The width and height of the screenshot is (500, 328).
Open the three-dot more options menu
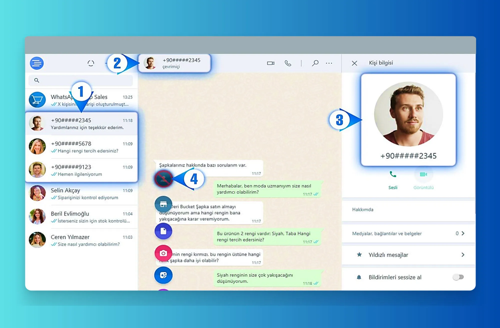pyautogui.click(x=329, y=63)
